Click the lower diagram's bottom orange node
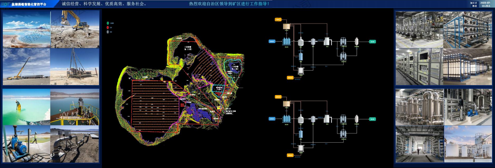 pos(290,155)
